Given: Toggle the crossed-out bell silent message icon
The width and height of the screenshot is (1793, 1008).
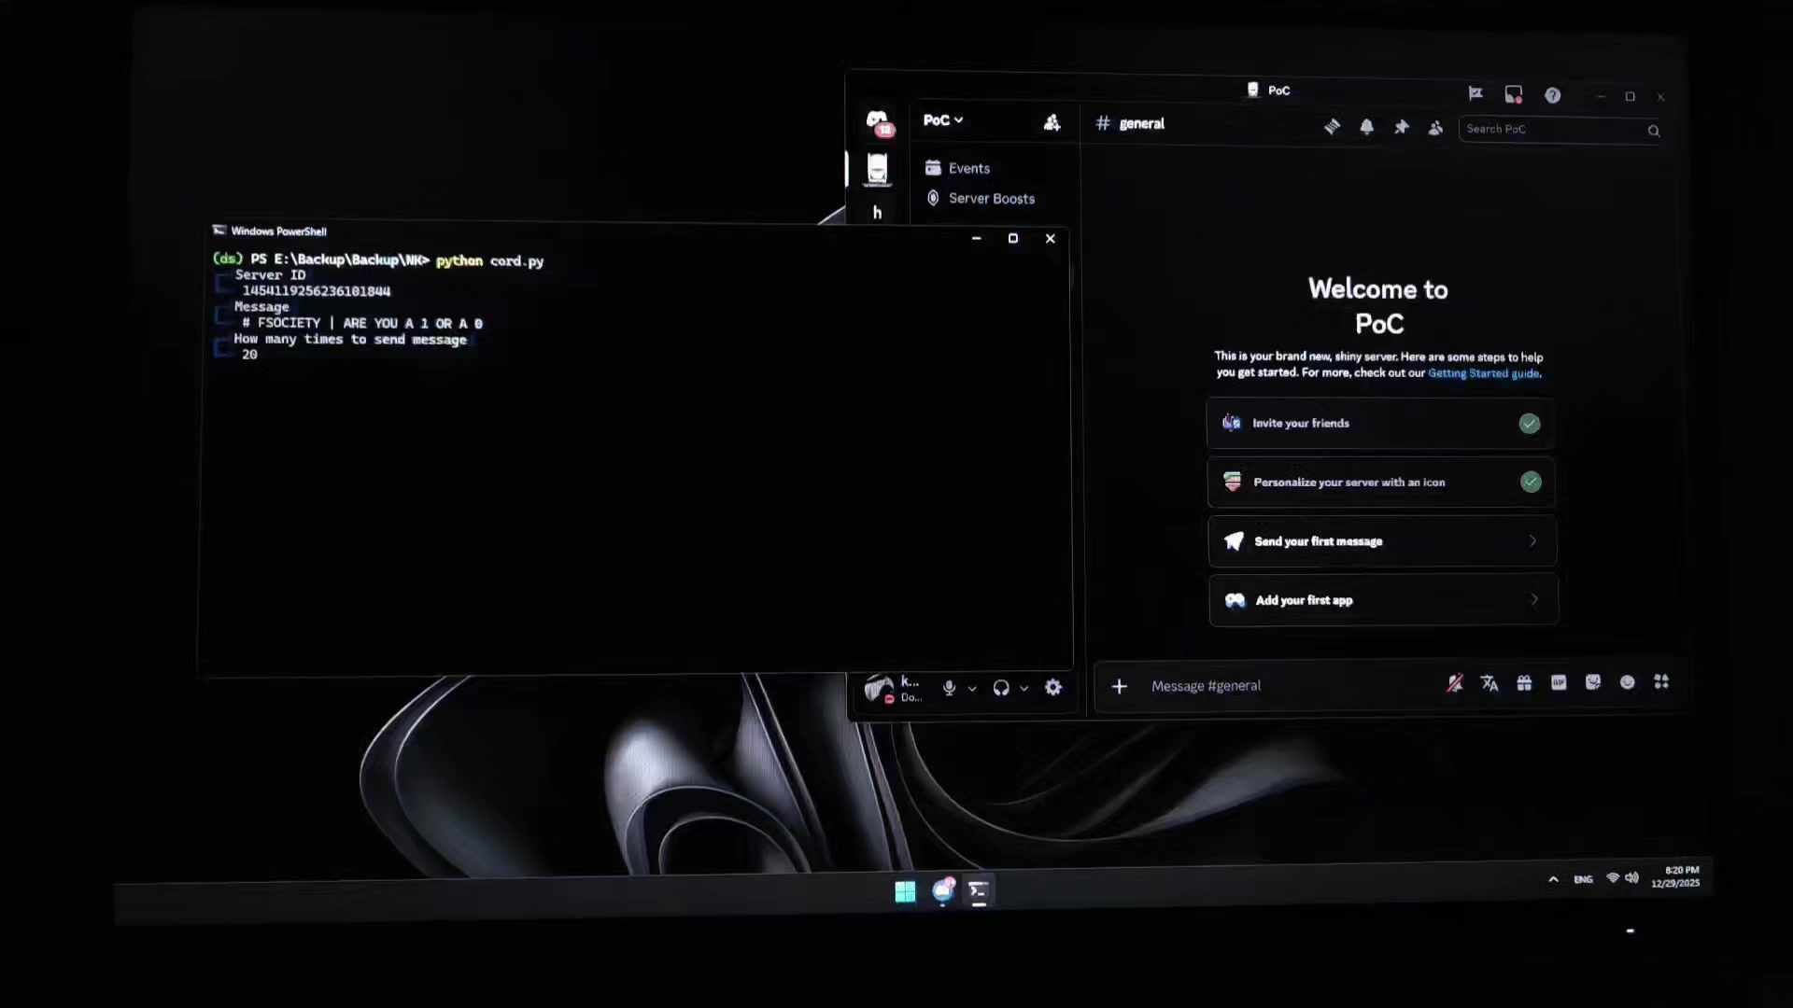Looking at the screenshot, I should click(1455, 684).
